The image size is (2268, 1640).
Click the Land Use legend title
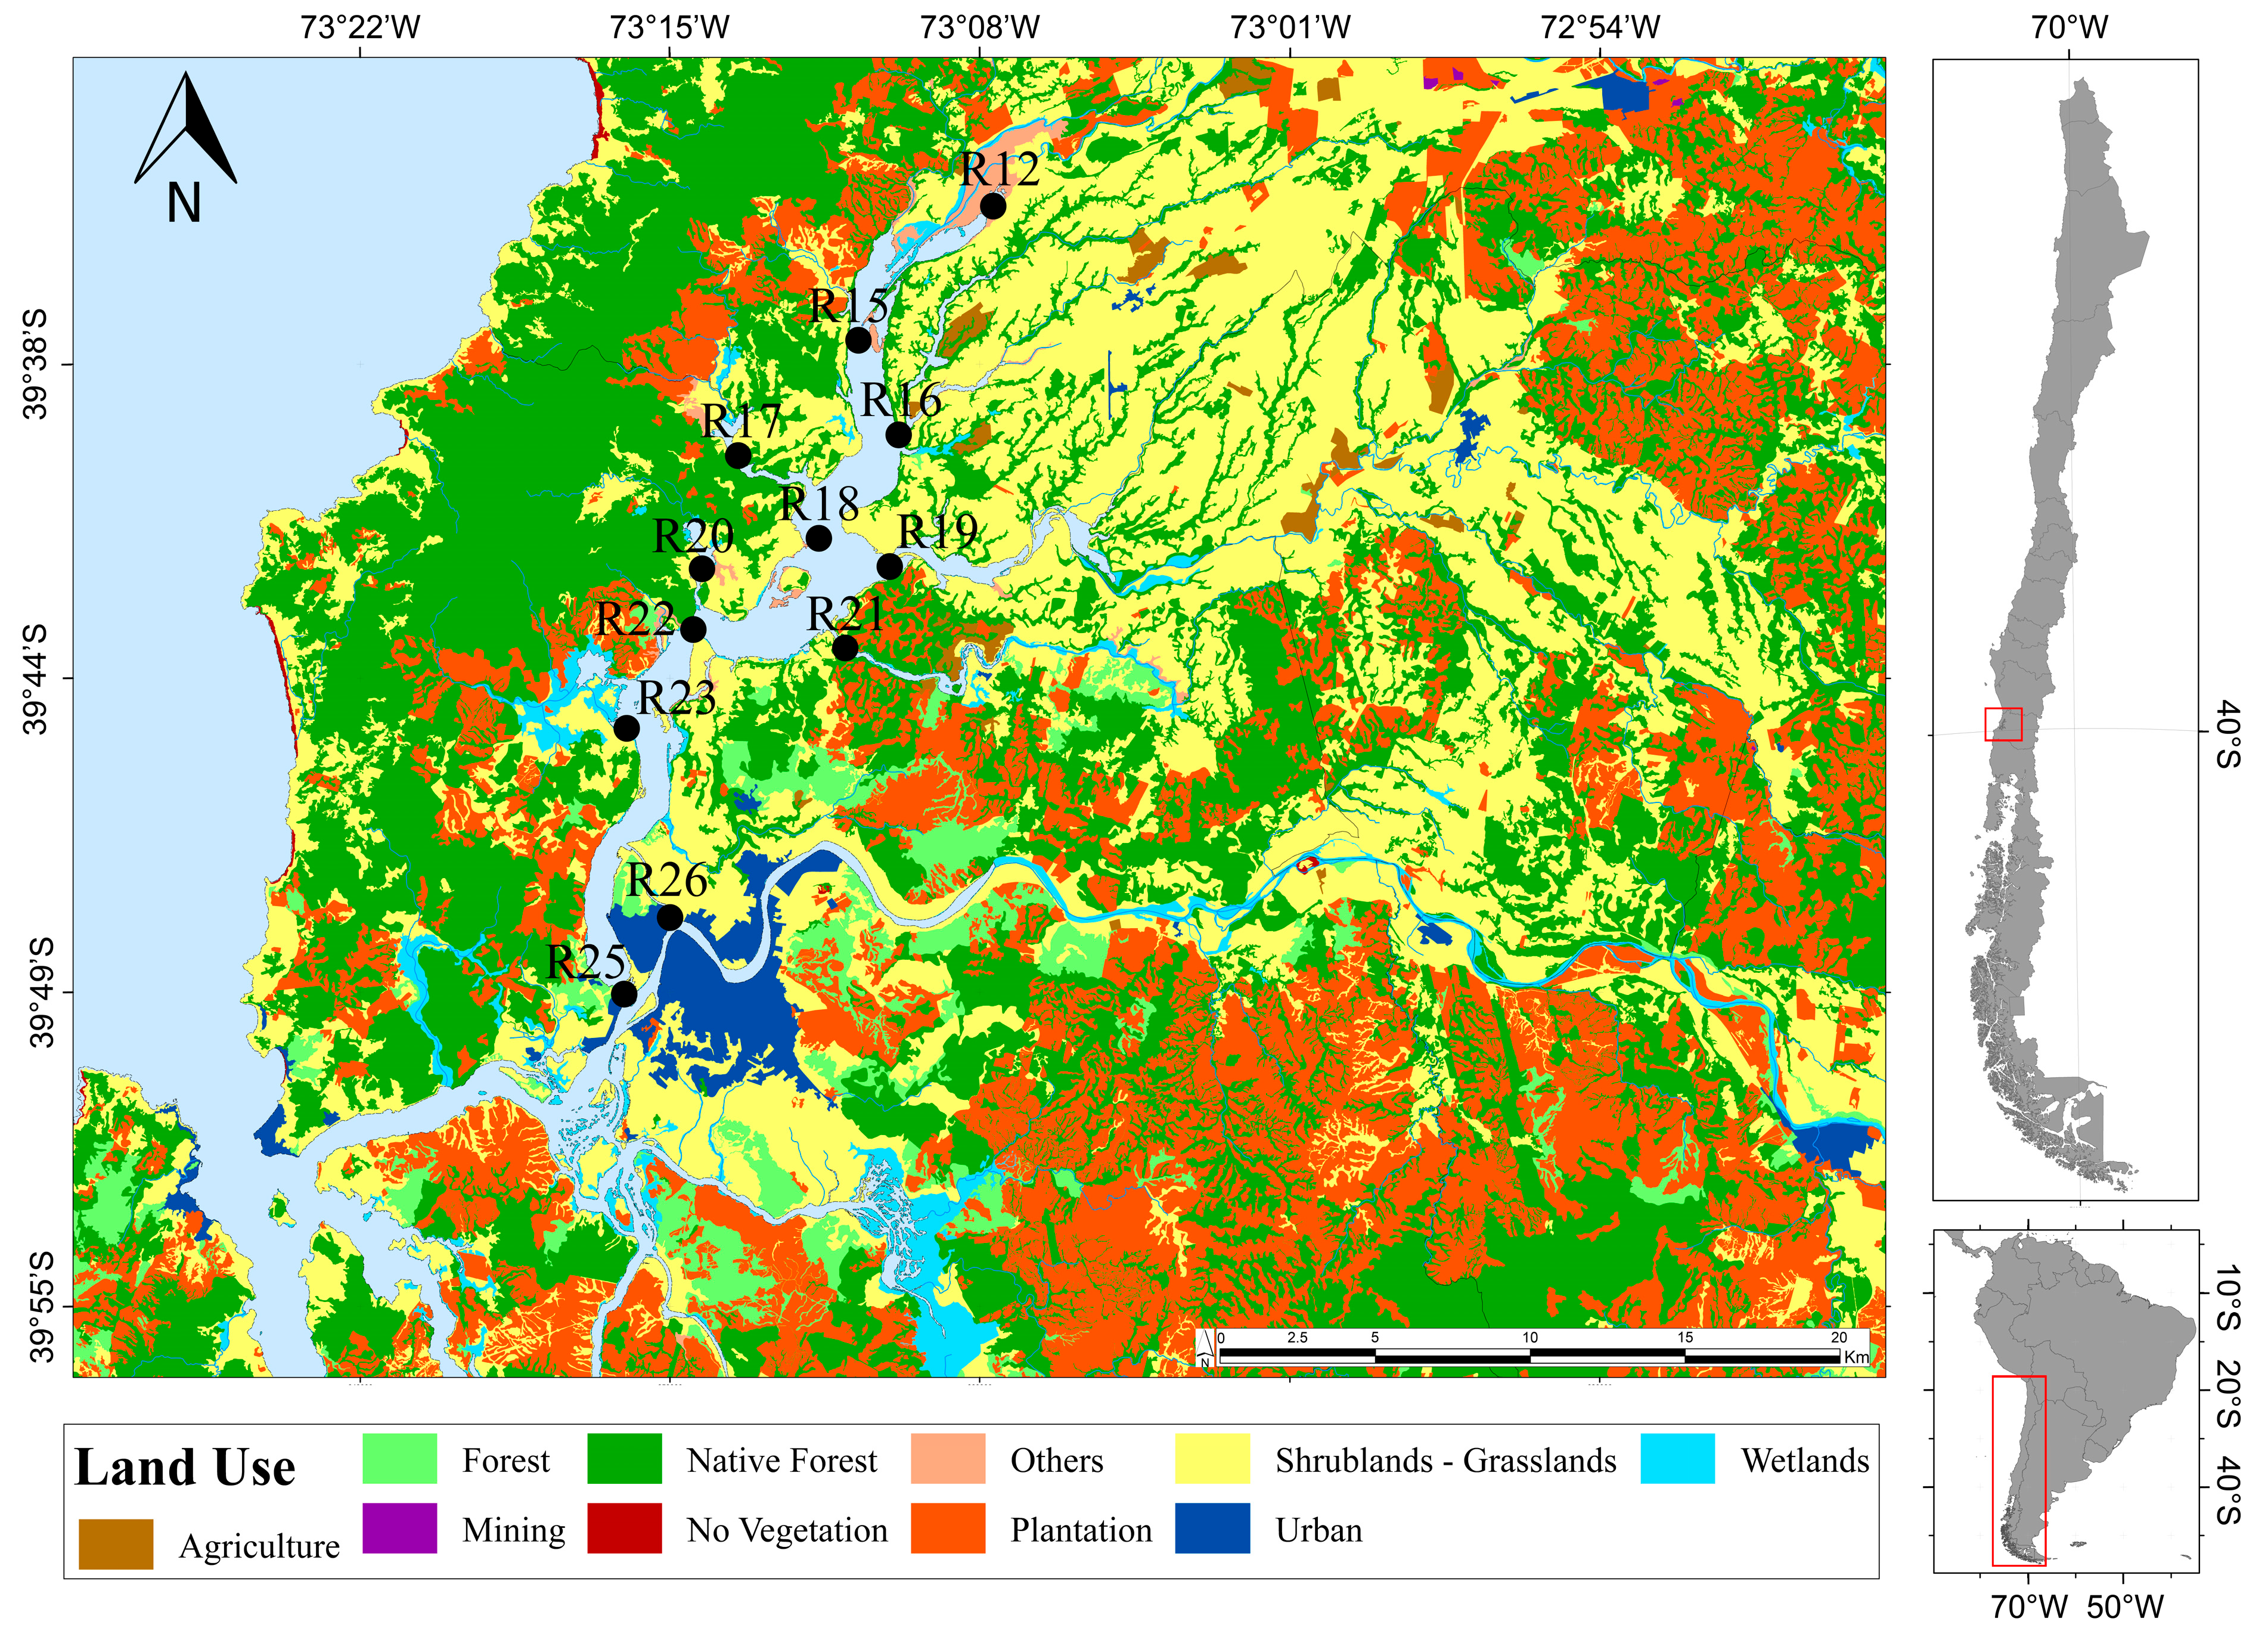pyautogui.click(x=185, y=1467)
